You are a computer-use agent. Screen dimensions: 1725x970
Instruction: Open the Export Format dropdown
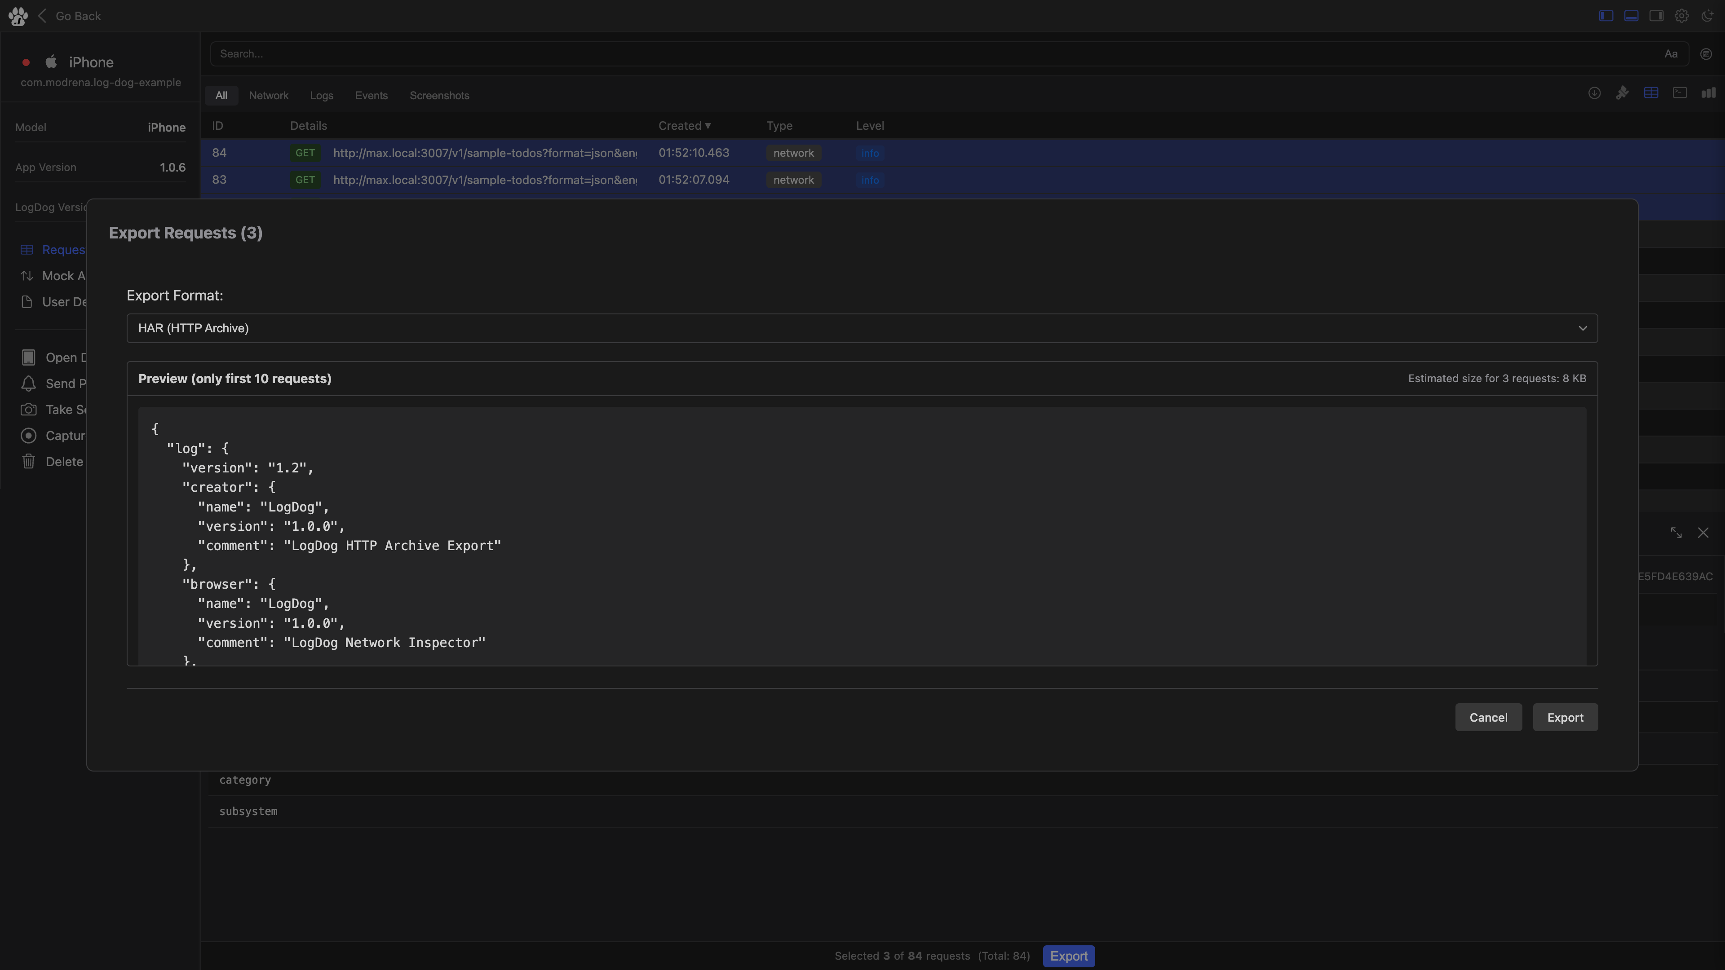[862, 328]
